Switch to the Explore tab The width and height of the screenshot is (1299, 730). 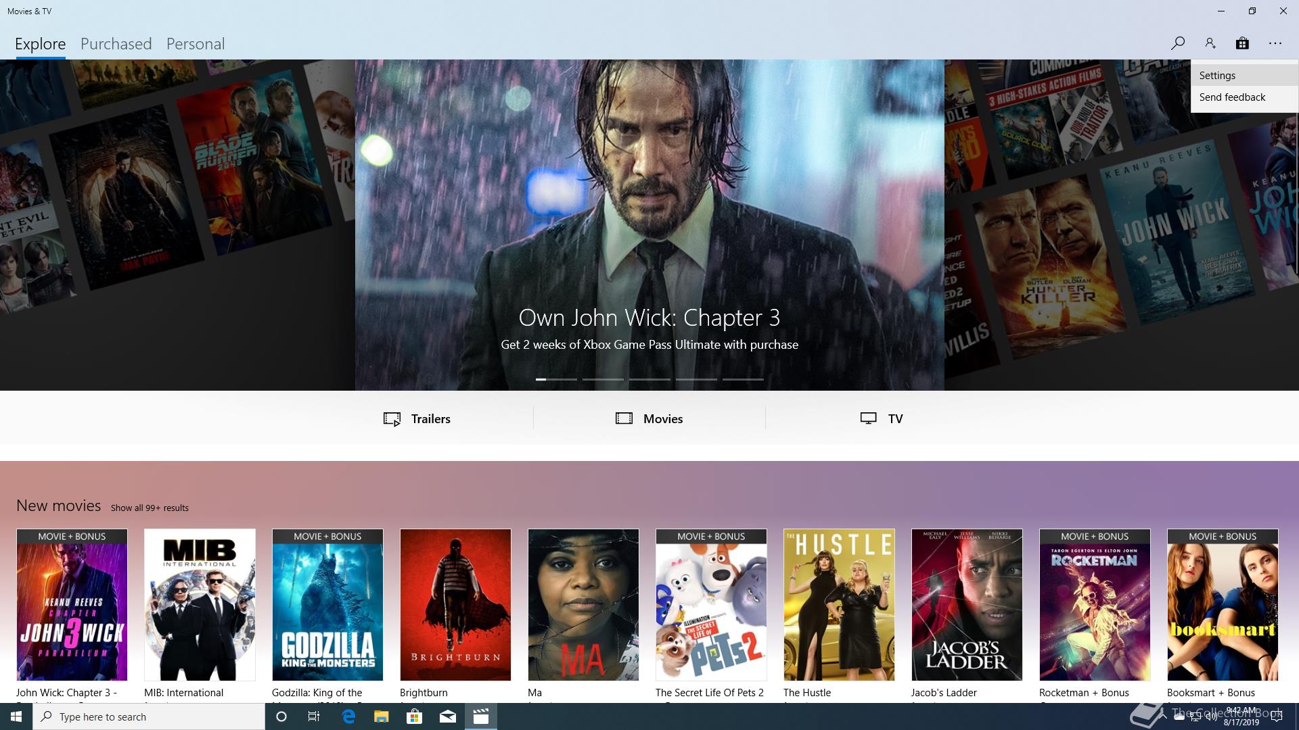pos(41,44)
